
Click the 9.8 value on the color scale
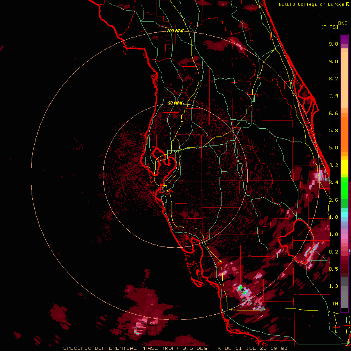333,44
